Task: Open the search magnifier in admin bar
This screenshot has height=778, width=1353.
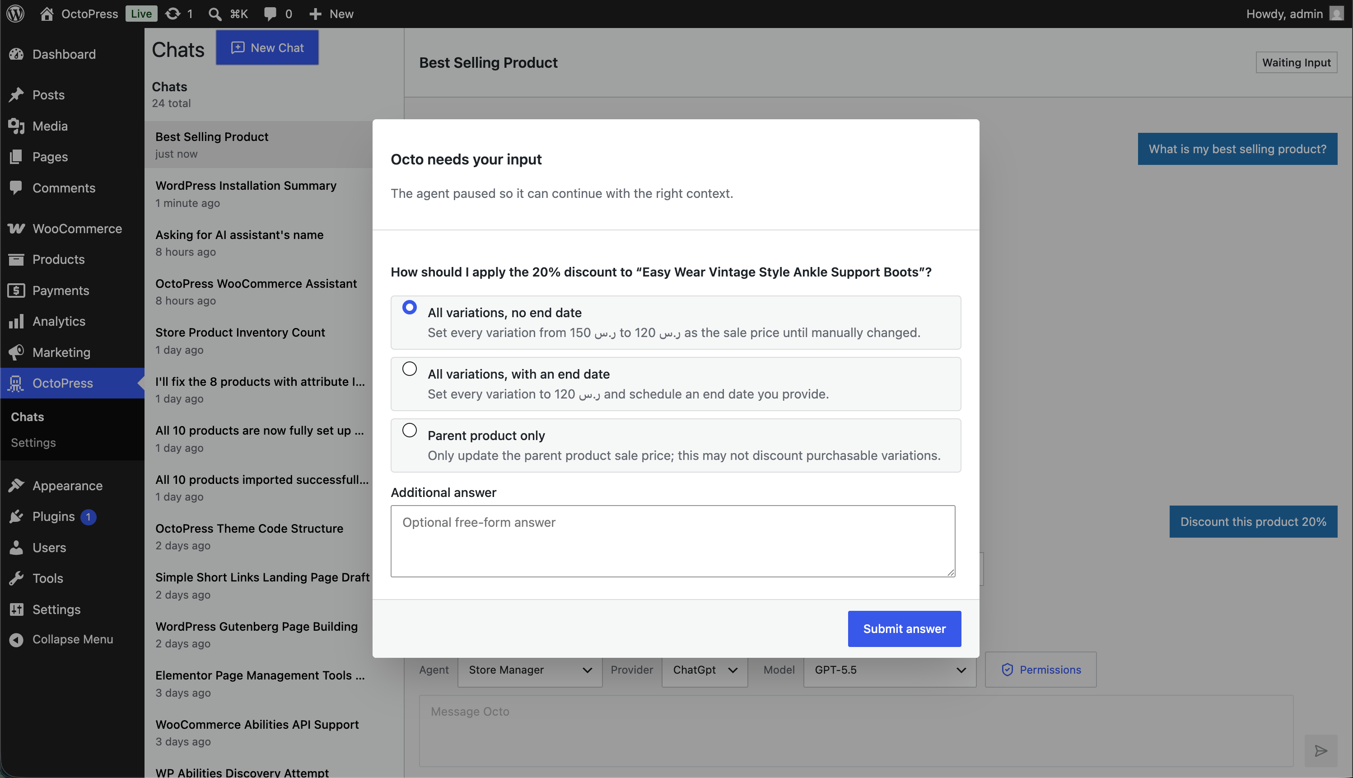Action: click(215, 14)
